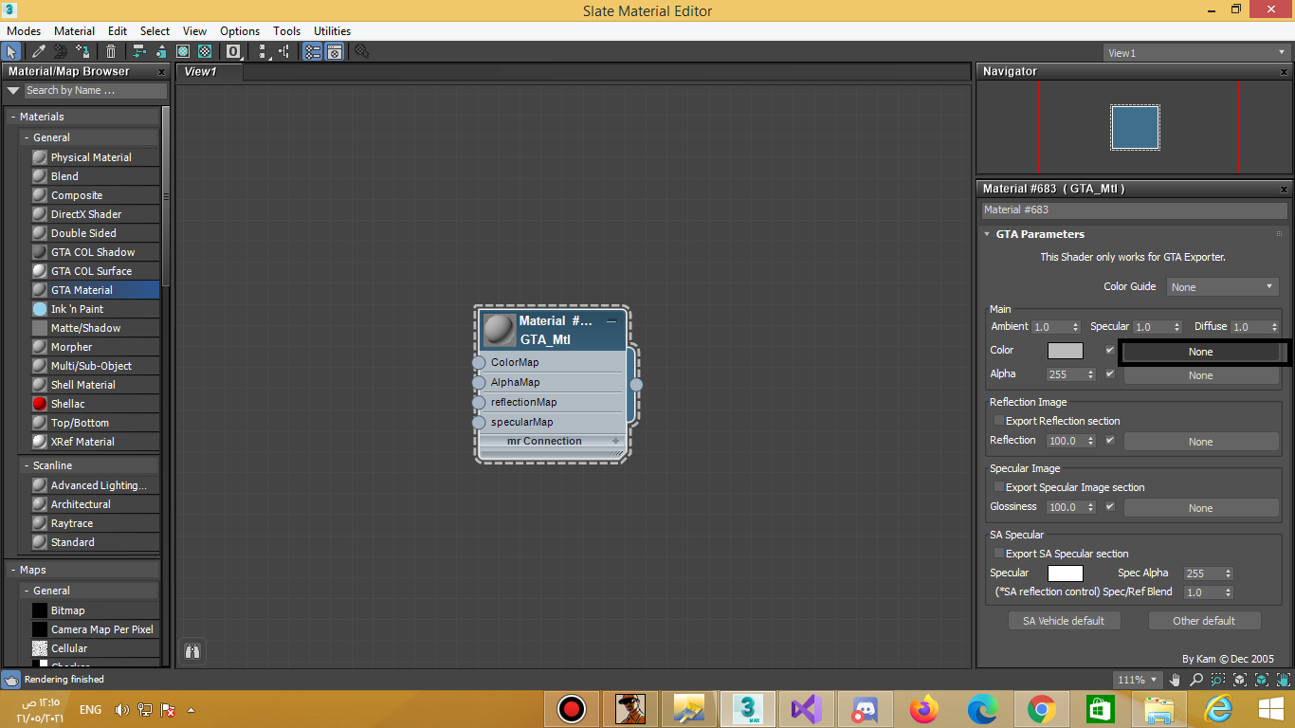
Task: Open the Material menu
Action: click(74, 31)
